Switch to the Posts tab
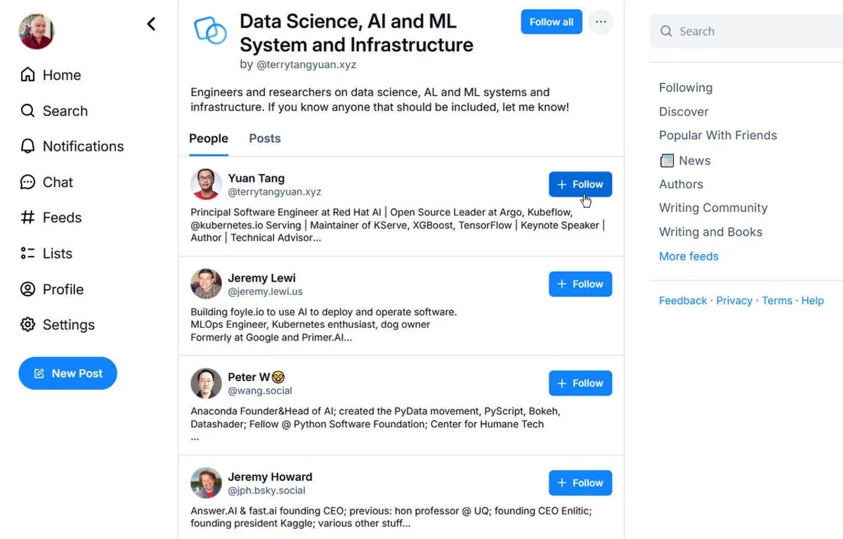This screenshot has height=539, width=843. pyautogui.click(x=265, y=139)
